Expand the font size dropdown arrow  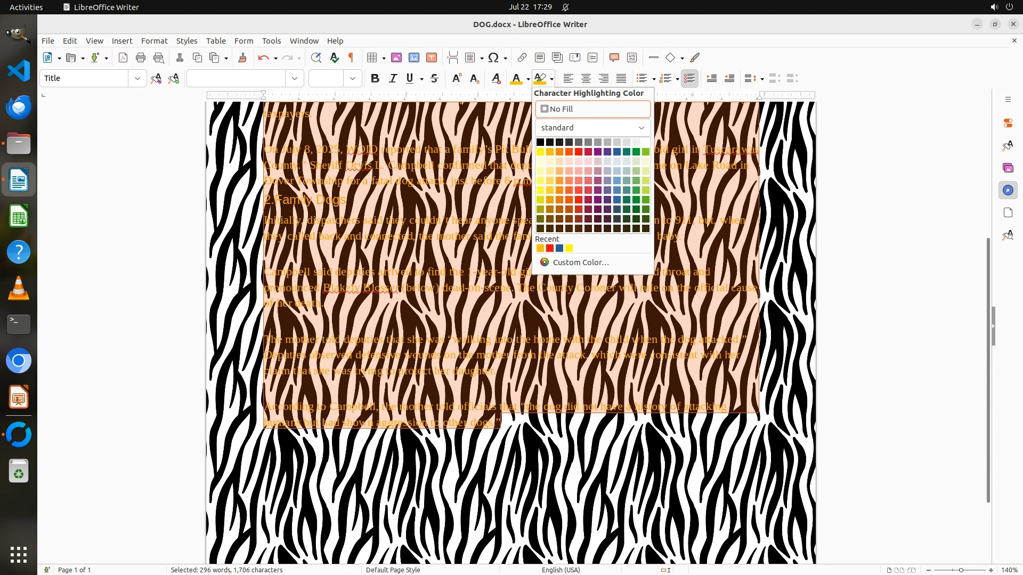[x=352, y=78]
